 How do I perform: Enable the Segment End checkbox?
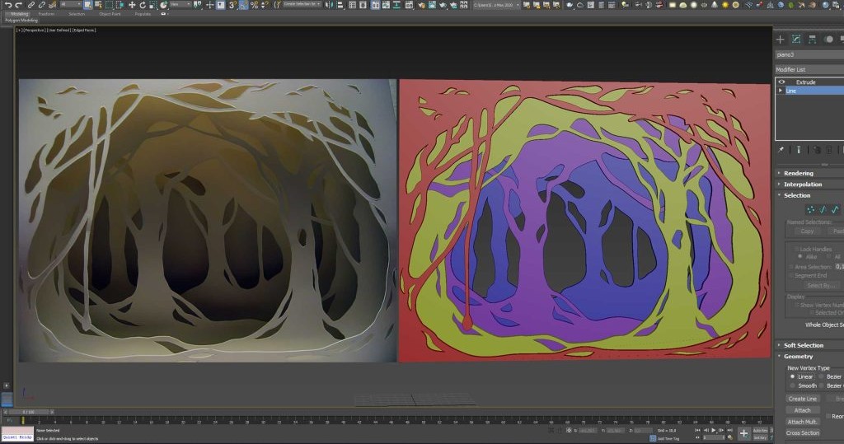[x=792, y=276]
